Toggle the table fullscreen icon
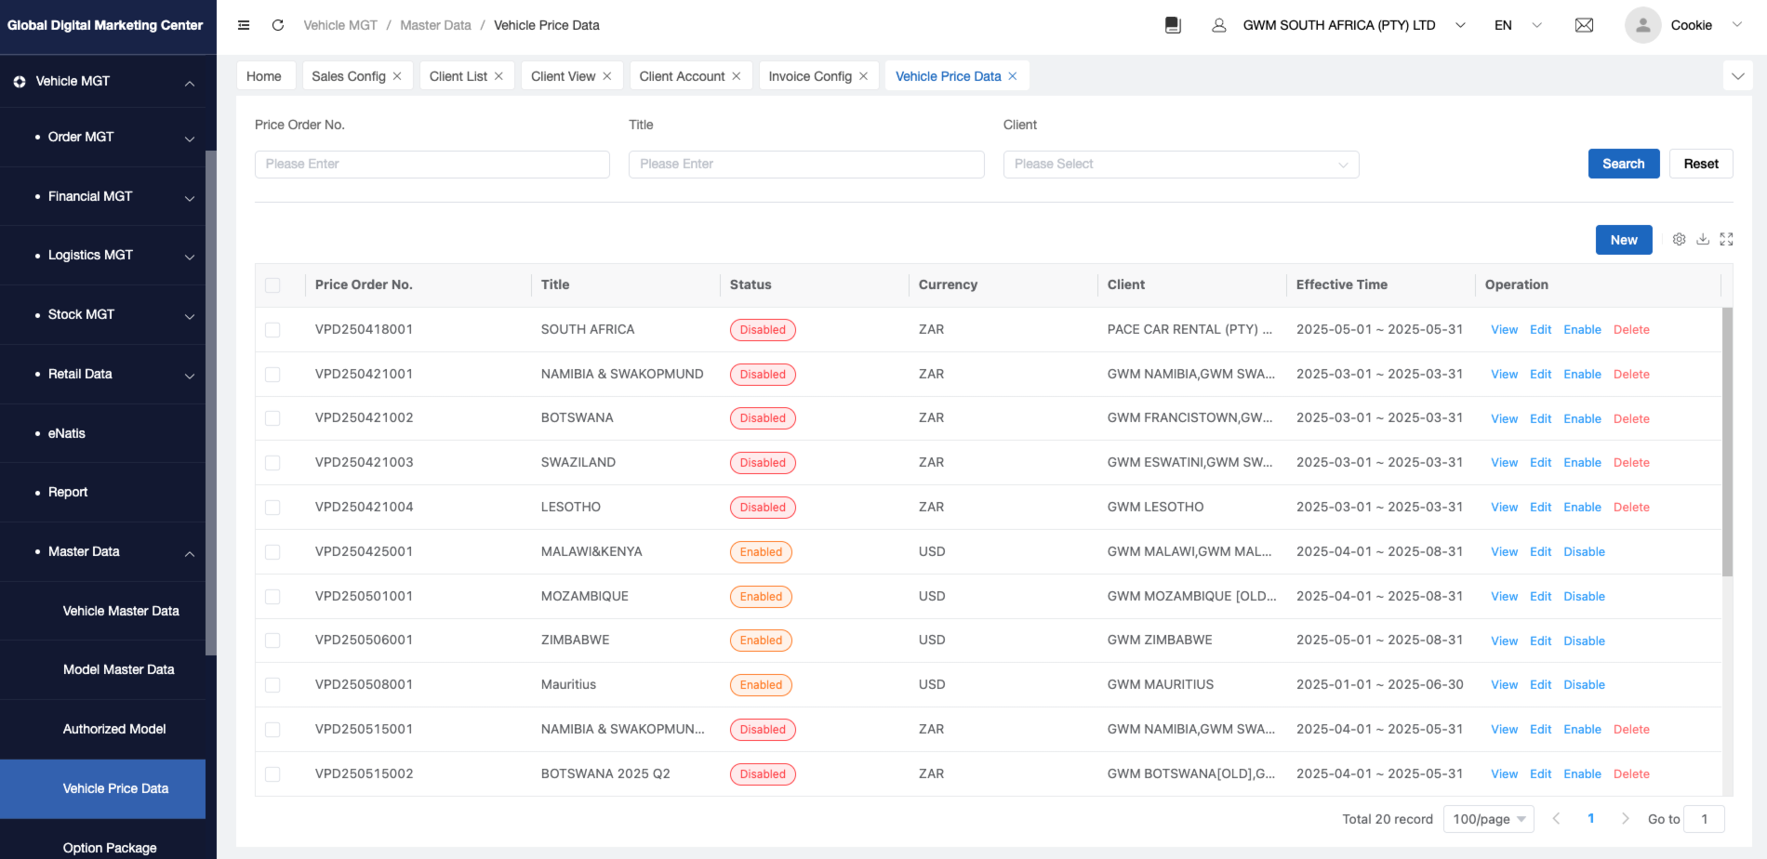1767x859 pixels. (1726, 239)
